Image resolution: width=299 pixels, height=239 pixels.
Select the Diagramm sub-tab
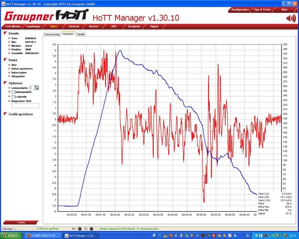68,34
